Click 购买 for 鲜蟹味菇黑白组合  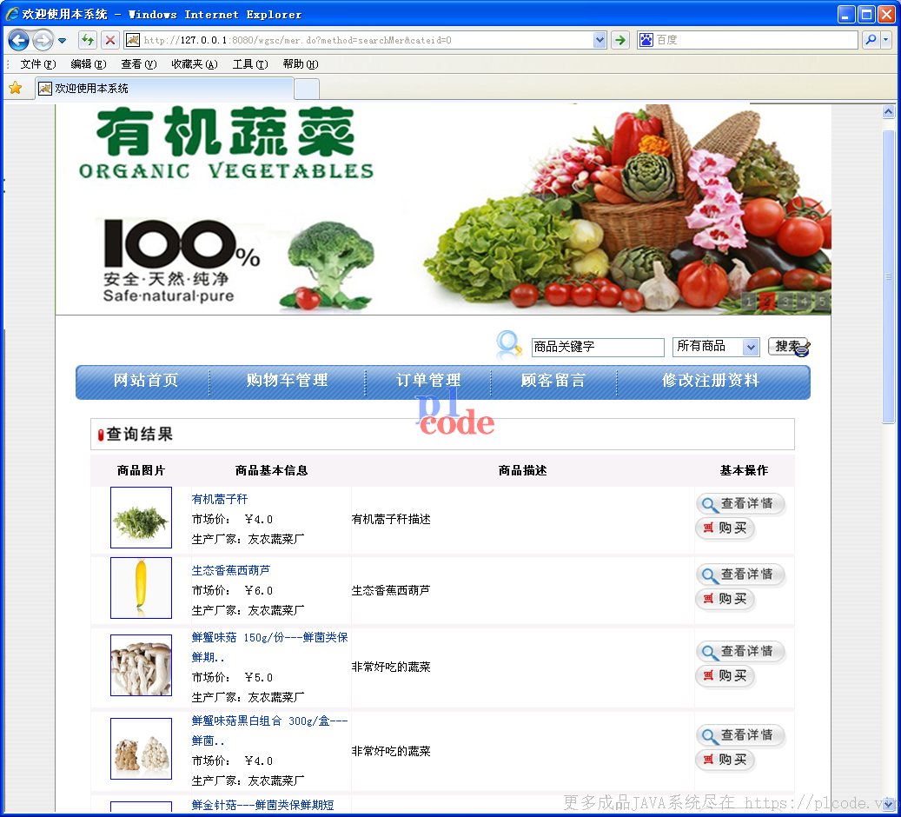(725, 760)
